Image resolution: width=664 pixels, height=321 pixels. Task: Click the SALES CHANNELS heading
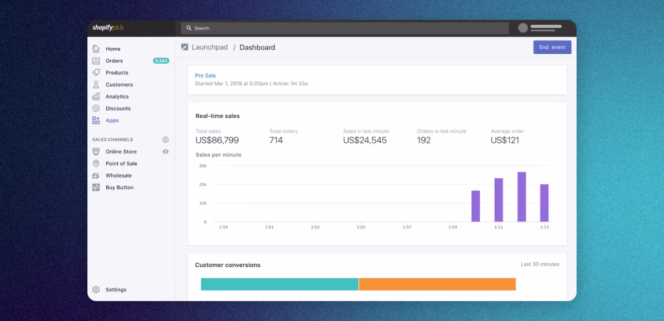click(113, 139)
